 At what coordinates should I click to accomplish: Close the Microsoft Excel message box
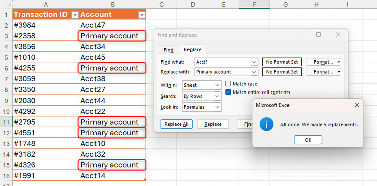coord(357,105)
